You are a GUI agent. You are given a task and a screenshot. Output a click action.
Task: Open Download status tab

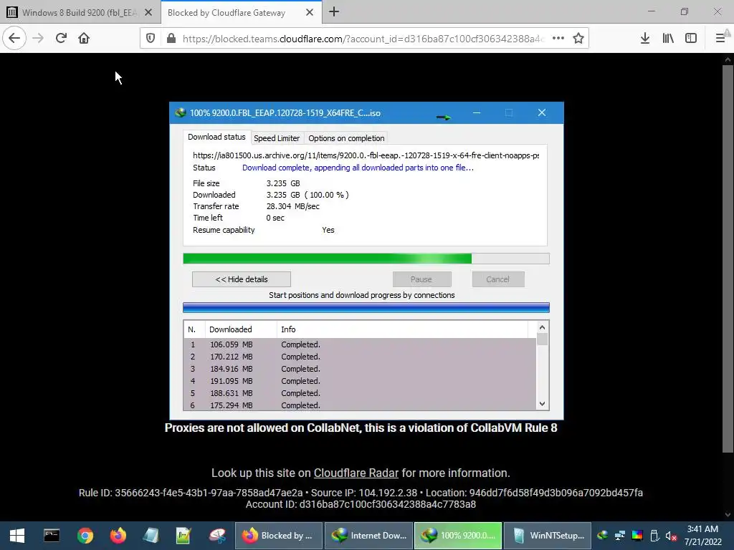tap(216, 137)
